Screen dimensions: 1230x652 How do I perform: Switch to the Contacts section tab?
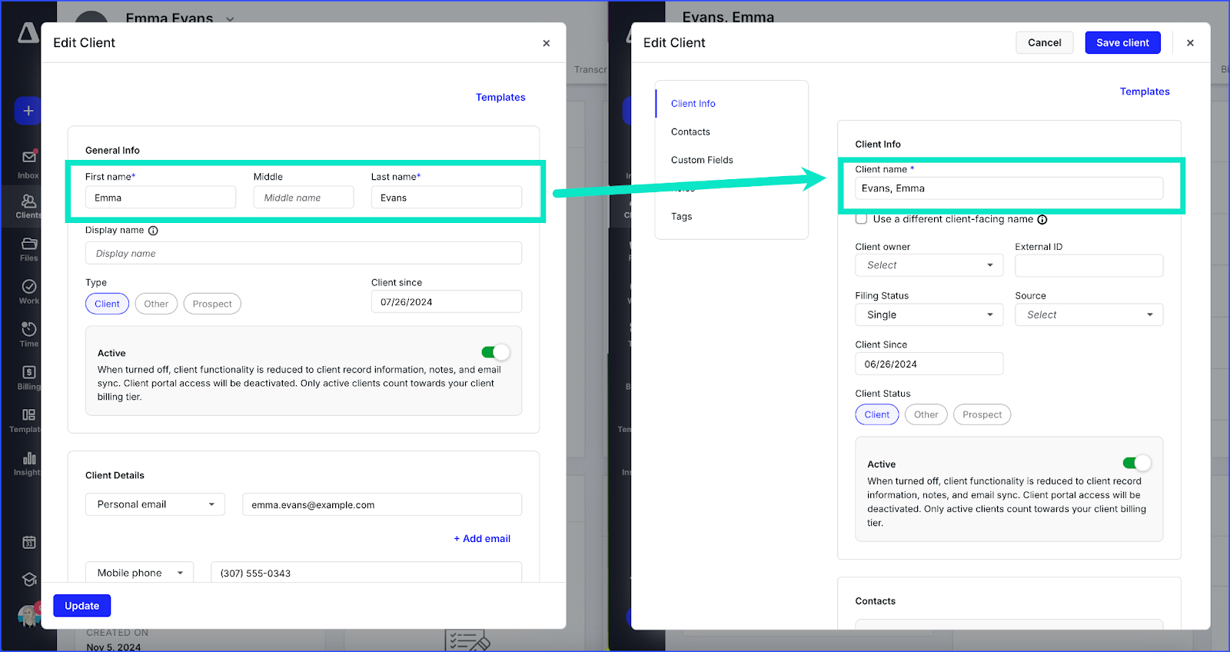click(x=690, y=132)
